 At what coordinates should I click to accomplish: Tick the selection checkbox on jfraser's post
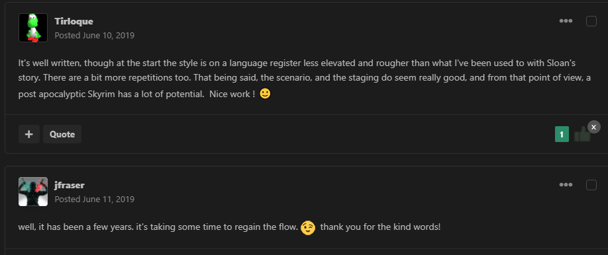tap(591, 185)
